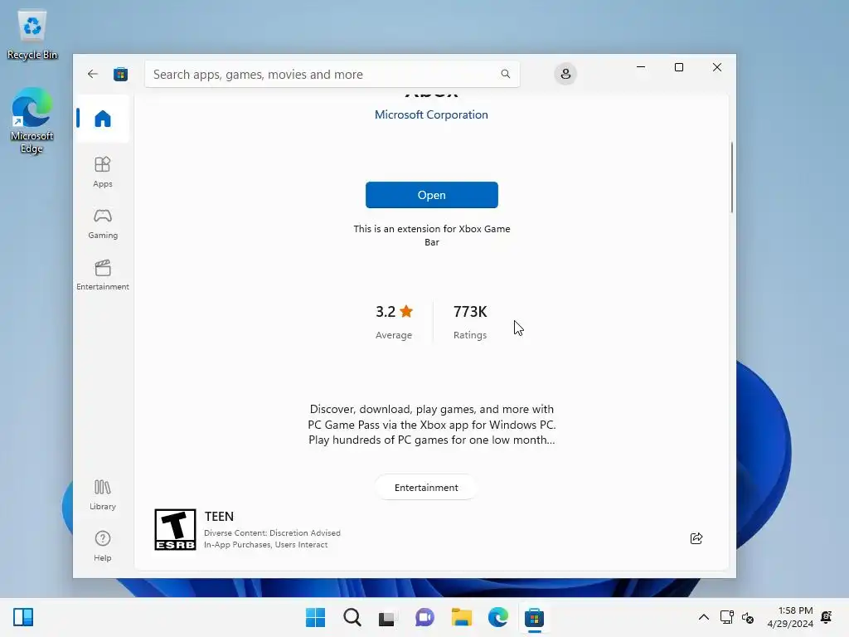849x637 pixels.
Task: Go back with the Store back arrow
Action: [93, 74]
